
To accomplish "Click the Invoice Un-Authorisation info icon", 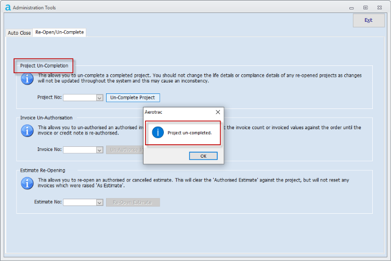I will pyautogui.click(x=27, y=131).
